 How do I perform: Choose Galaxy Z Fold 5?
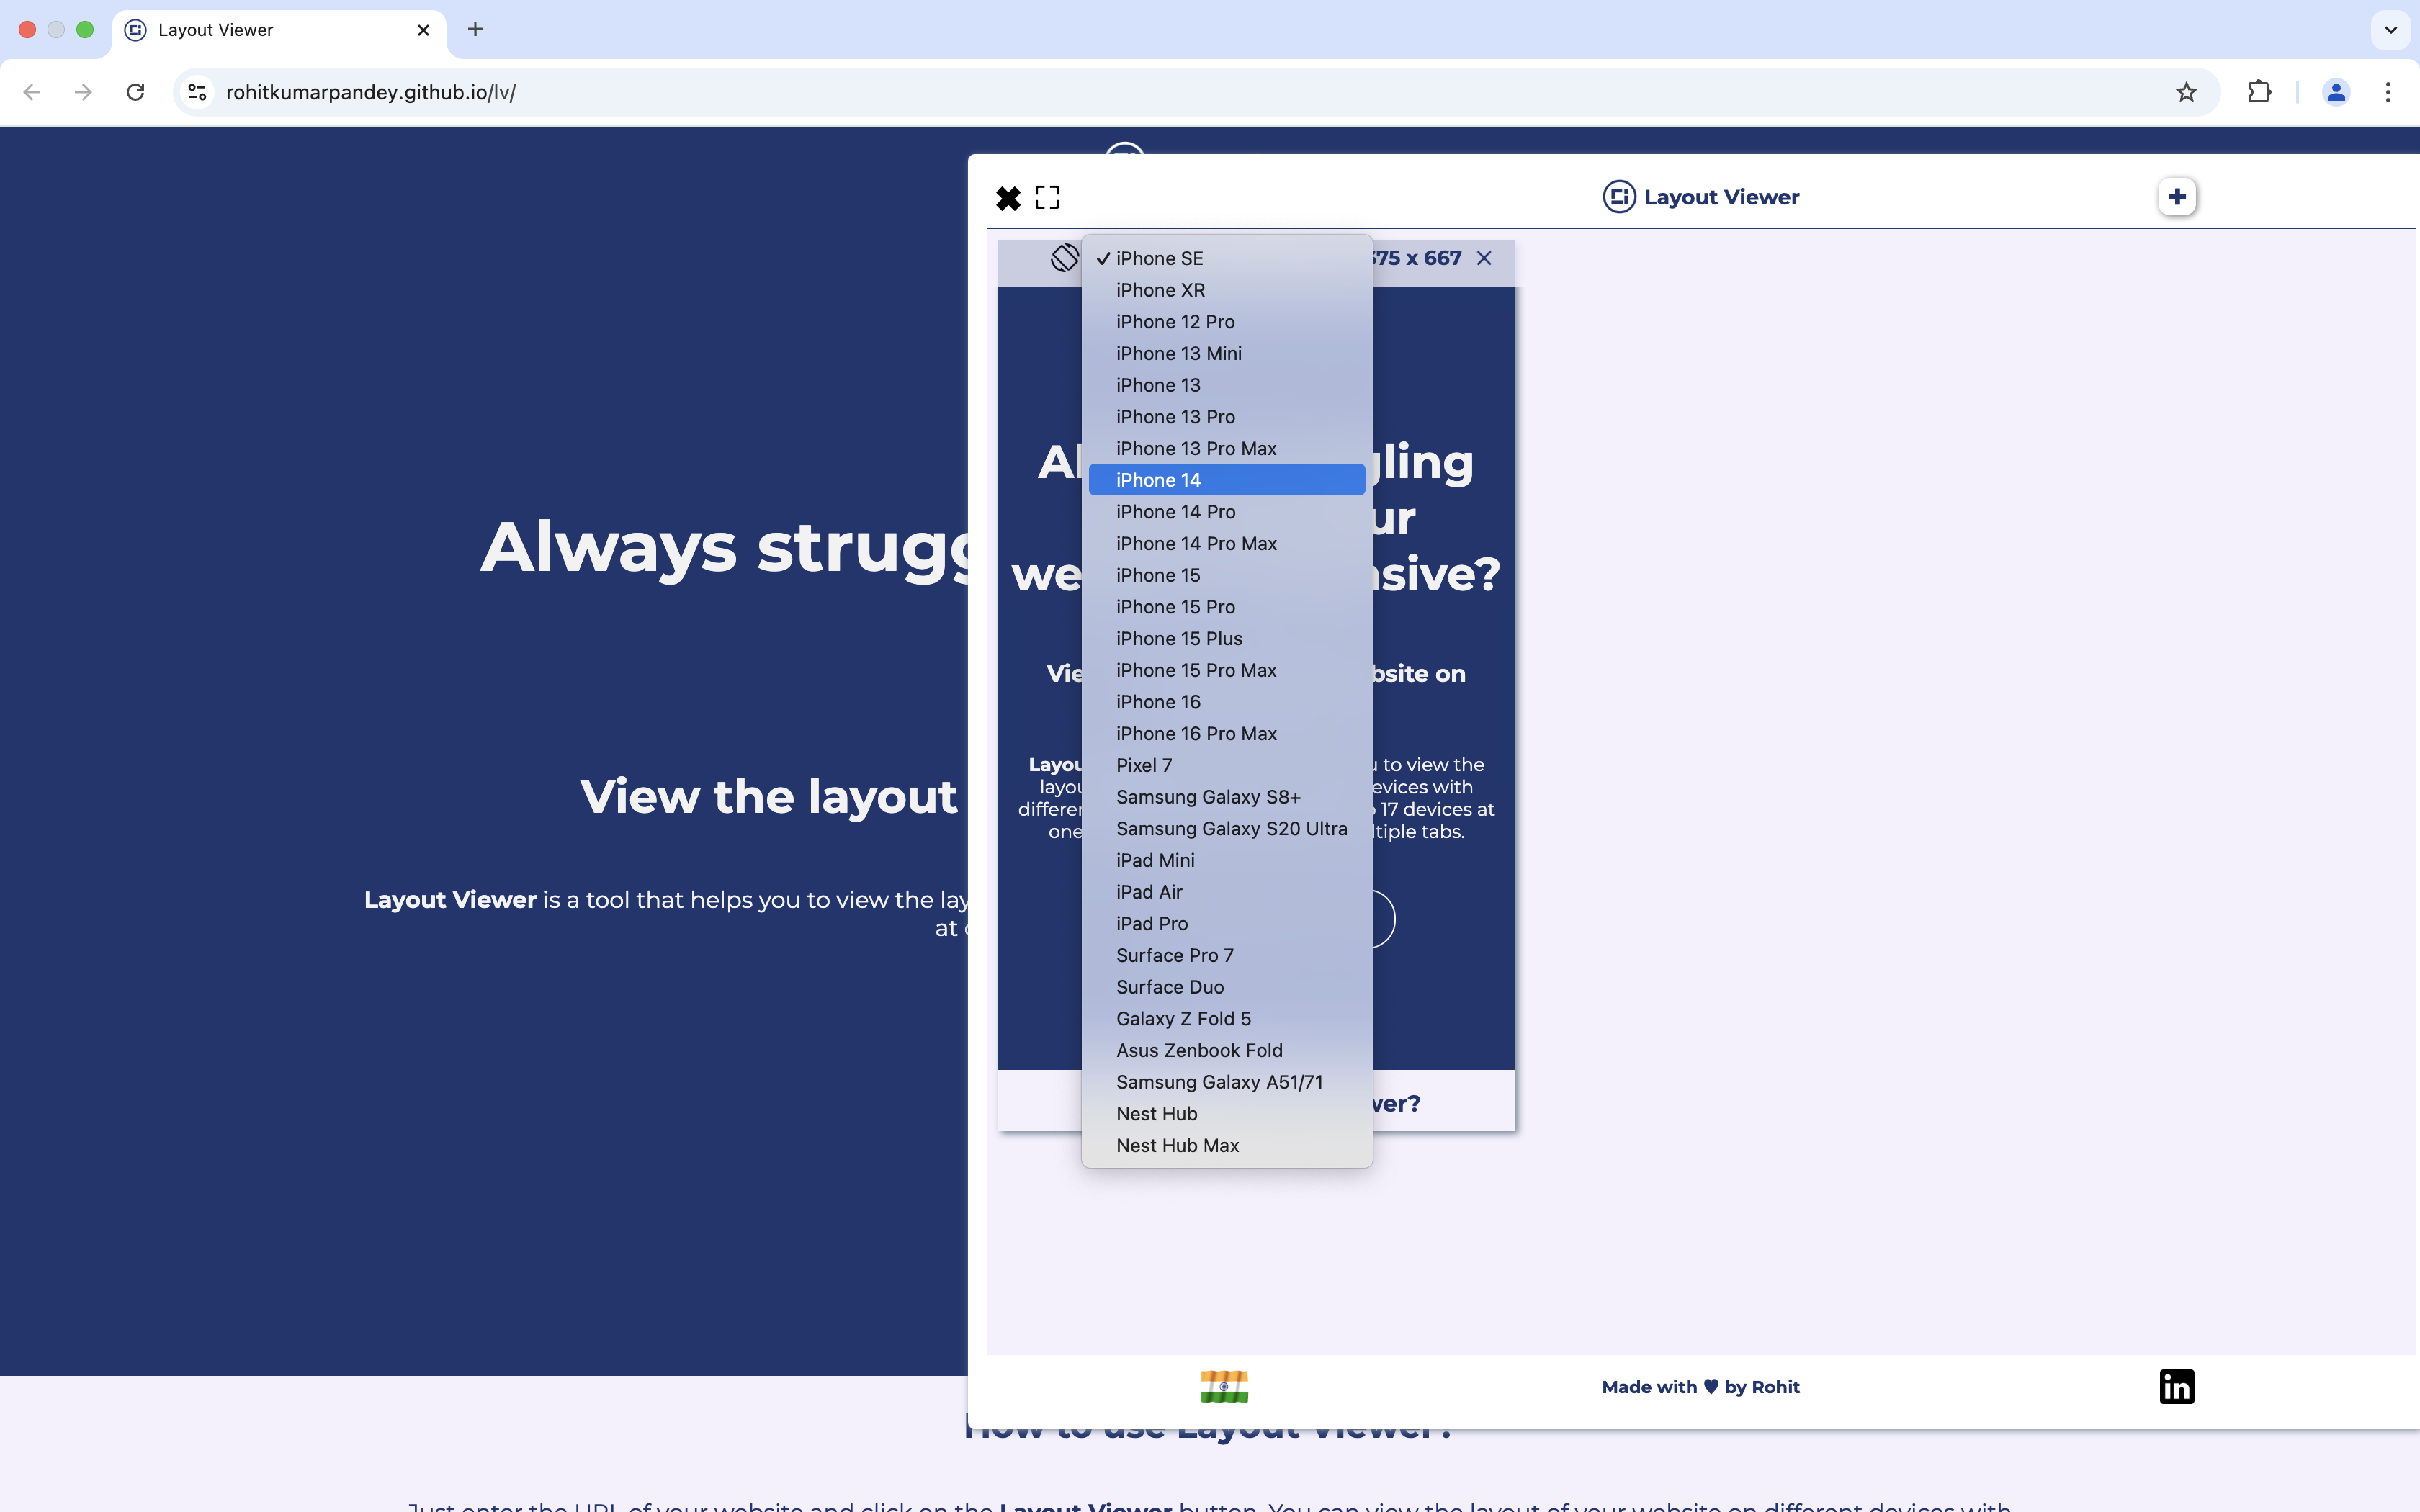(1227, 1018)
